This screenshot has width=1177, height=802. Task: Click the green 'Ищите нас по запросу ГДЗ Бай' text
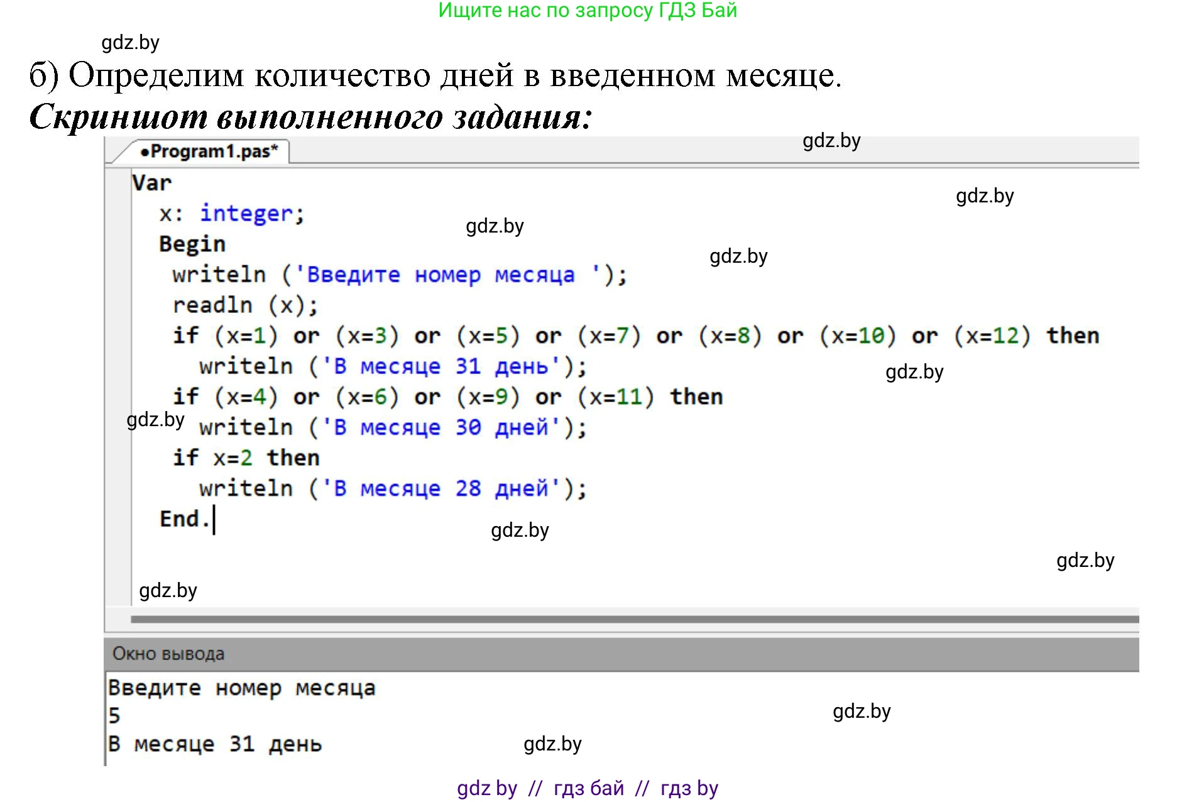click(x=587, y=11)
